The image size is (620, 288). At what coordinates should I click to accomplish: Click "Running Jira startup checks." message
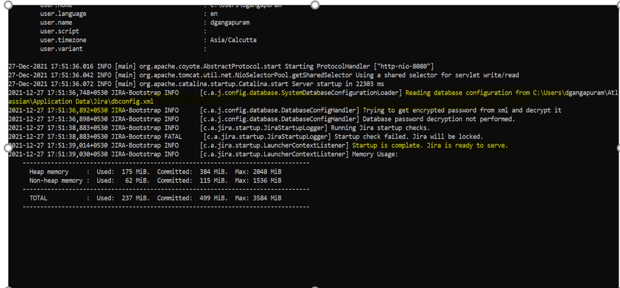[x=380, y=128]
